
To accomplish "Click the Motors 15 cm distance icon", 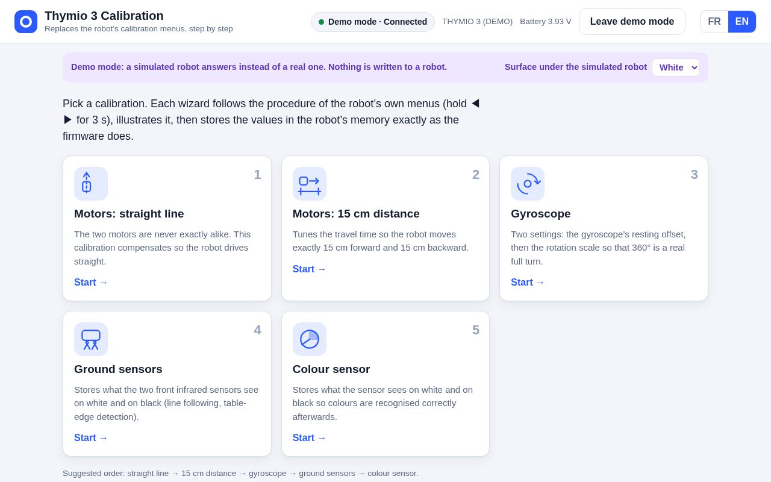I will (x=310, y=184).
